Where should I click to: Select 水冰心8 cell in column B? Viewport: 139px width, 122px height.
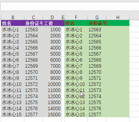(13, 72)
